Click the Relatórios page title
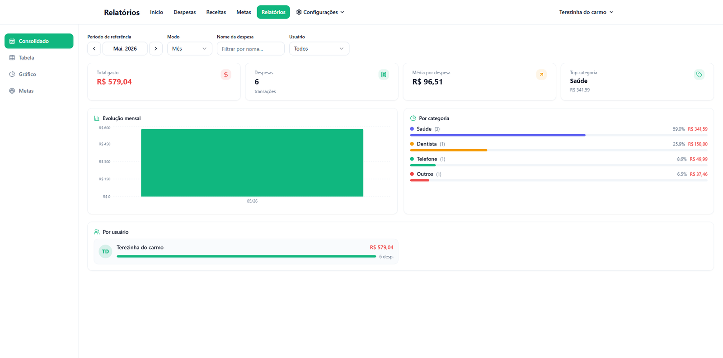Image resolution: width=723 pixels, height=358 pixels. tap(122, 13)
